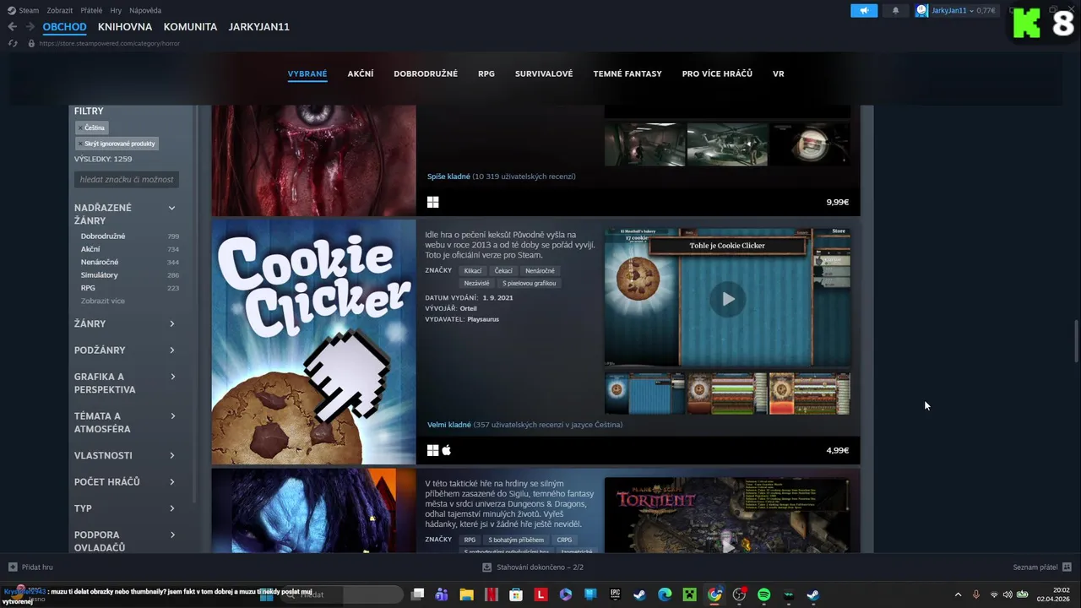Viewport: 1081px width, 608px height.
Task: Open the Klikací tag on Cookie Clicker
Action: (473, 271)
